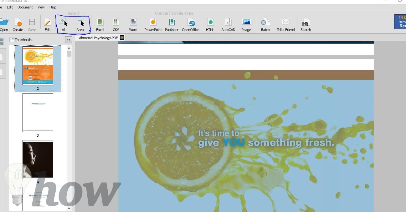Select page 2 thumbnail

38,66
